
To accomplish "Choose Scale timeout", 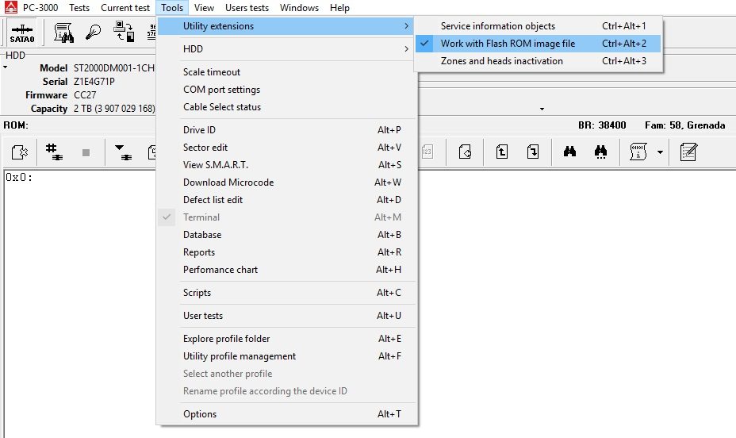I will click(287, 72).
